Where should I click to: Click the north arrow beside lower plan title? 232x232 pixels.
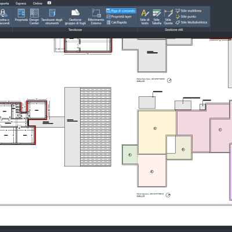coord(168,195)
